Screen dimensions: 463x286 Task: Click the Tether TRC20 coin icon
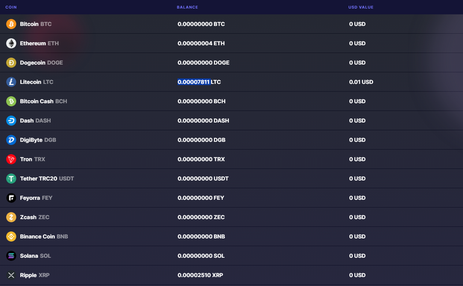[x=11, y=178]
